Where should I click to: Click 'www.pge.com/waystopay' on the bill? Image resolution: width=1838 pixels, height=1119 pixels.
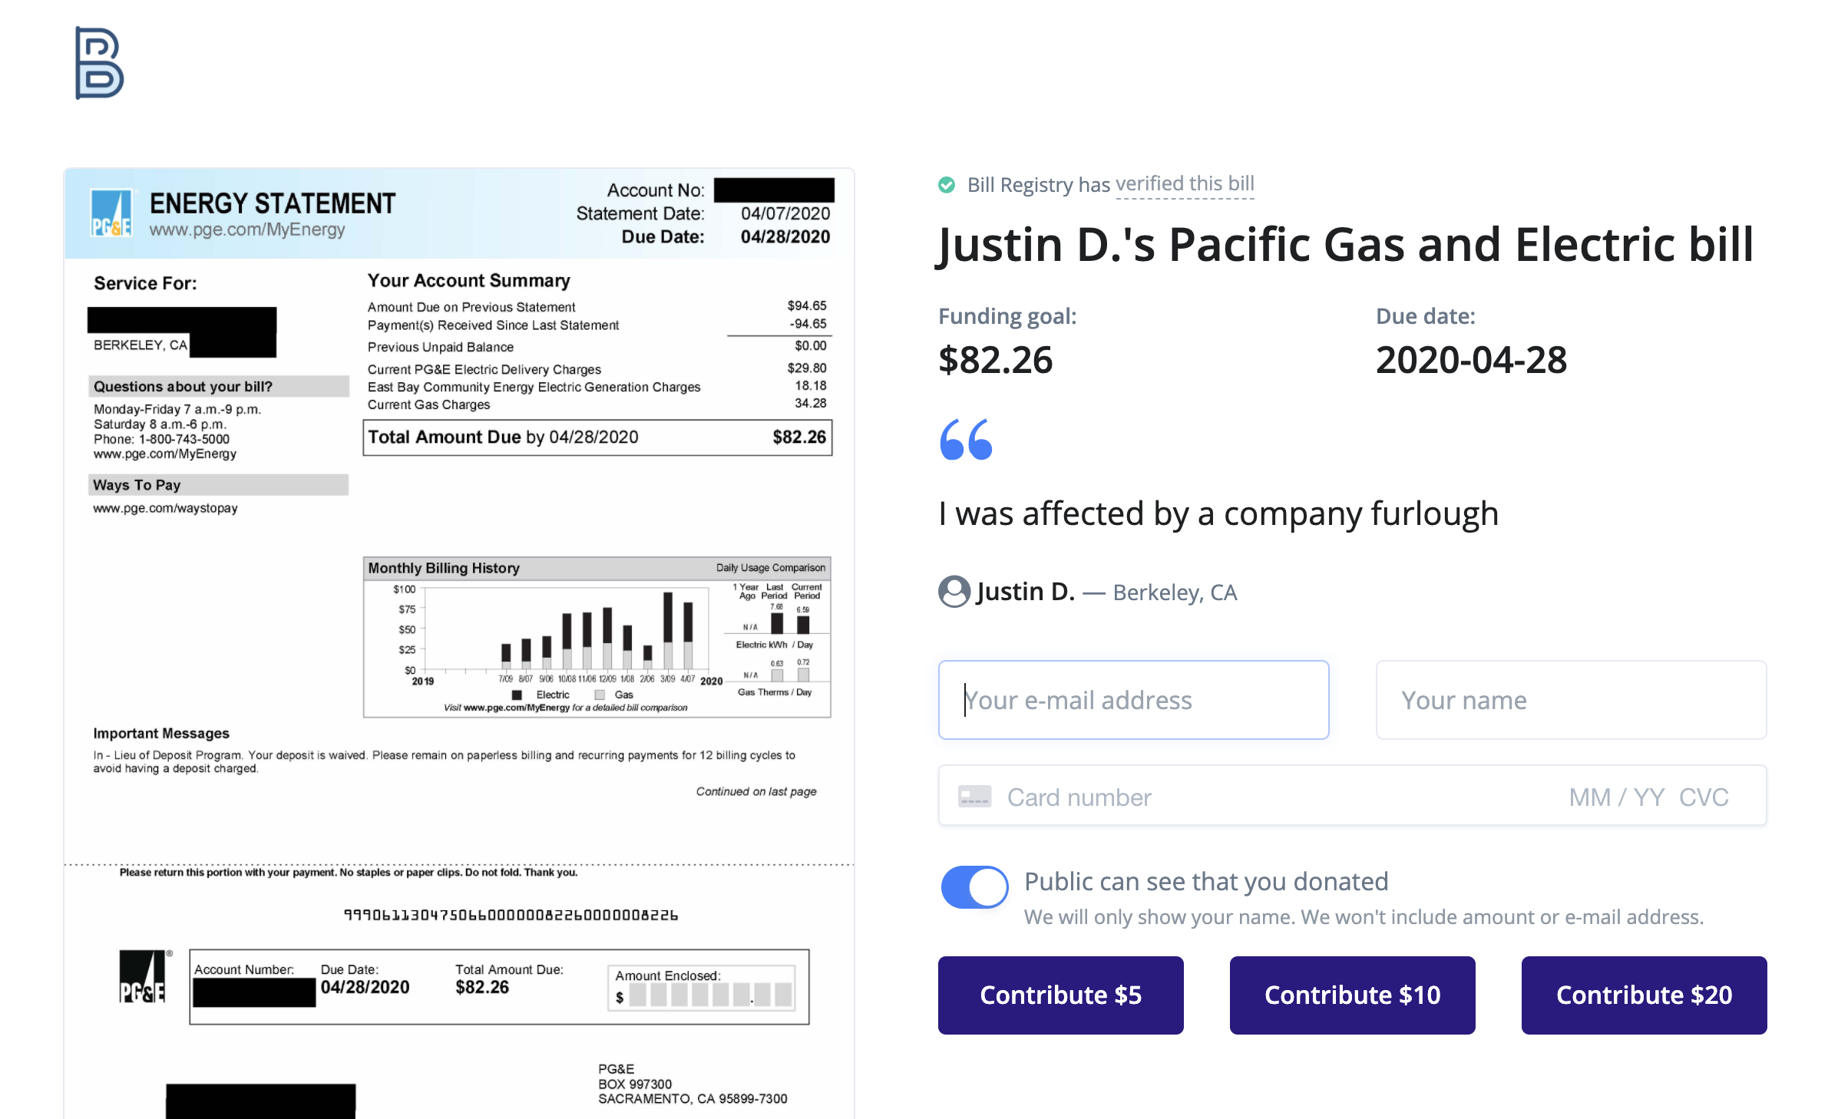pos(165,508)
